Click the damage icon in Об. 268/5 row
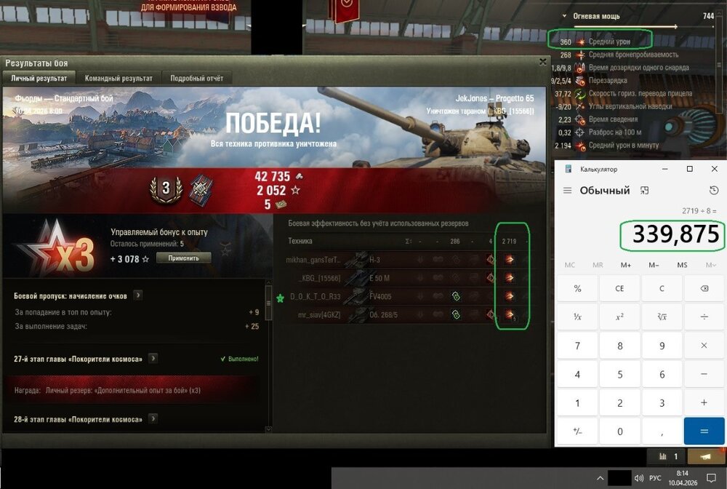727x489 pixels. [509, 314]
